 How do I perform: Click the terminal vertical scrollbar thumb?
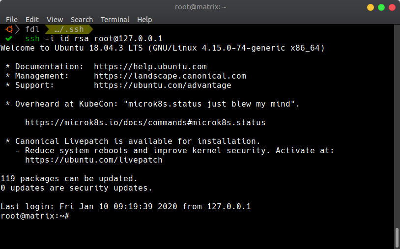pyautogui.click(x=397, y=238)
